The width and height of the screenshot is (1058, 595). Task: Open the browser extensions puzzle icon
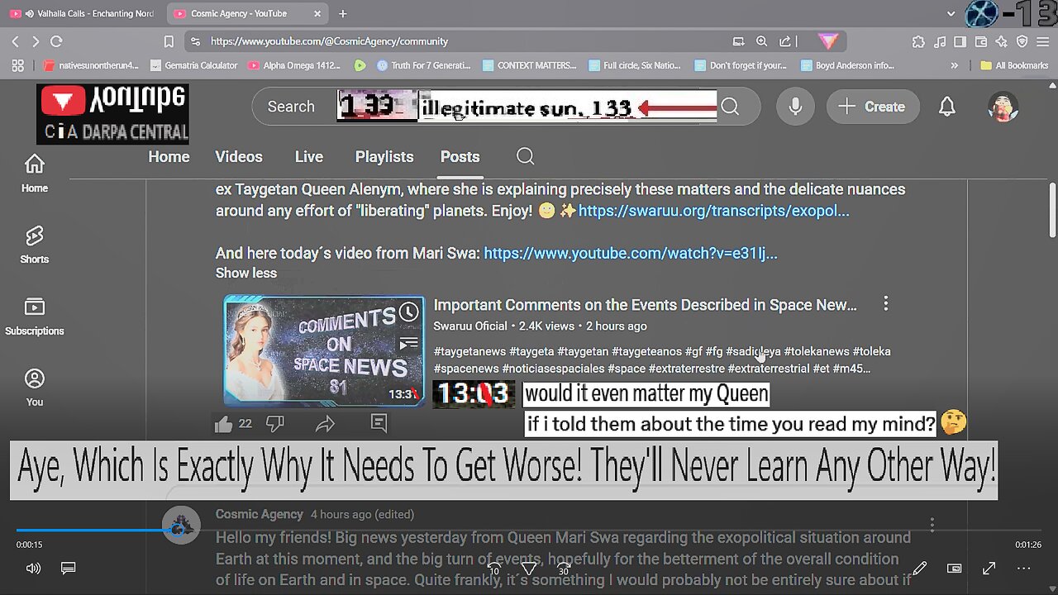[918, 41]
